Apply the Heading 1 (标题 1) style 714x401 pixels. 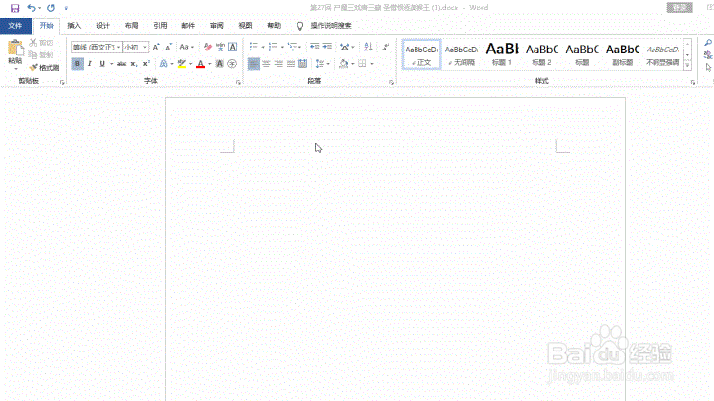point(502,54)
